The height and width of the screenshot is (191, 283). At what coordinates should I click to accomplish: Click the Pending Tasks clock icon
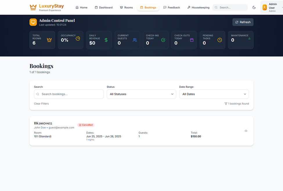[220, 40]
